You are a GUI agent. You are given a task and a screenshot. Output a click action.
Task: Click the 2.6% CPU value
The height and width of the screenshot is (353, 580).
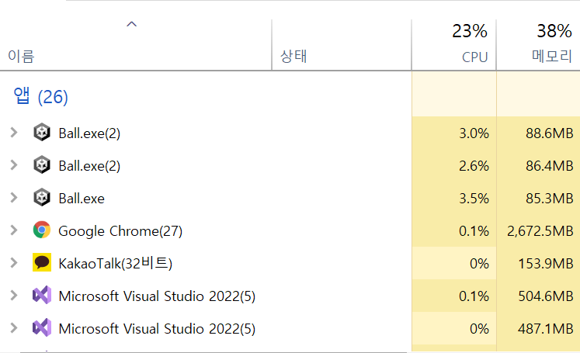pyautogui.click(x=474, y=165)
